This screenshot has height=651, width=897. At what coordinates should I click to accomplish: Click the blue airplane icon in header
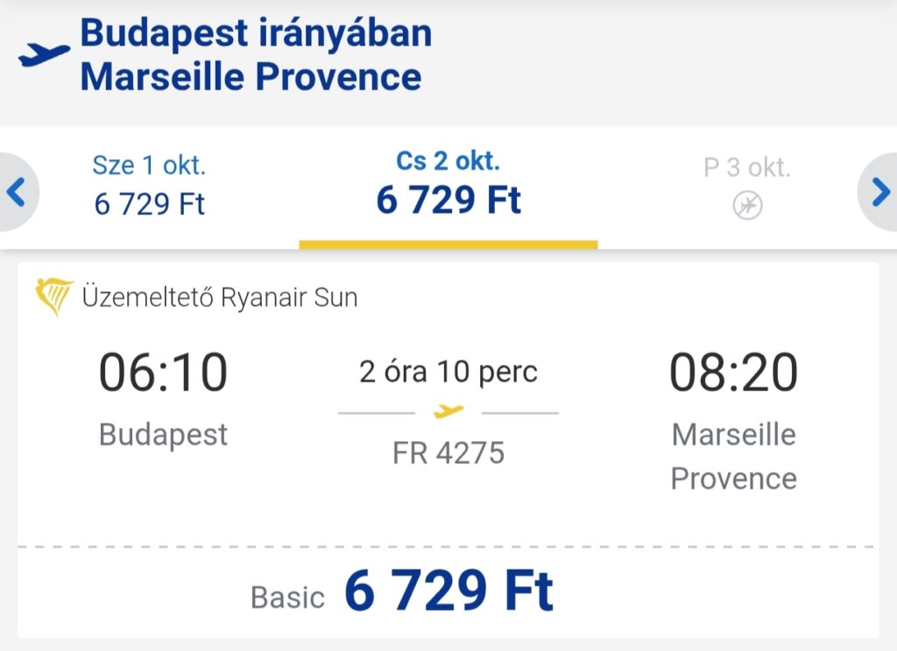[44, 55]
